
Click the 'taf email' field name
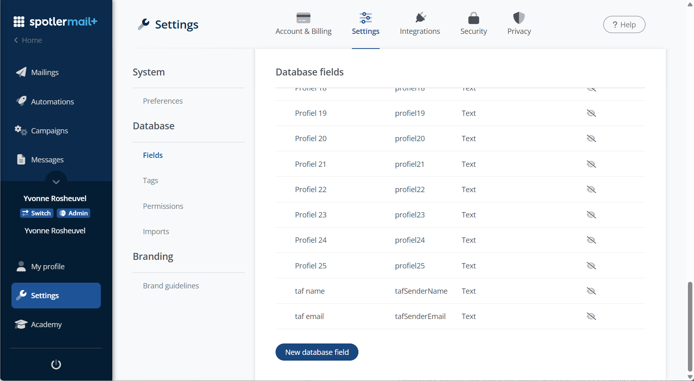pos(309,316)
